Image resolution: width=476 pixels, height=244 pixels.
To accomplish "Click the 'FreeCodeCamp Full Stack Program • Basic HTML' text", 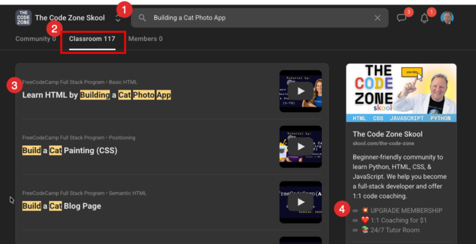I will [x=80, y=82].
